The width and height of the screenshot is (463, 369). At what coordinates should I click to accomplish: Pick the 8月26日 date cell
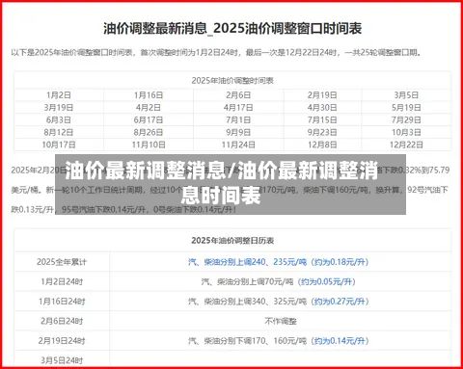[149, 132]
